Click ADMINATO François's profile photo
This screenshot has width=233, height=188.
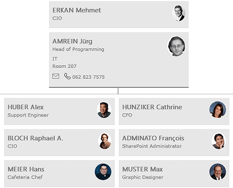(x=219, y=141)
